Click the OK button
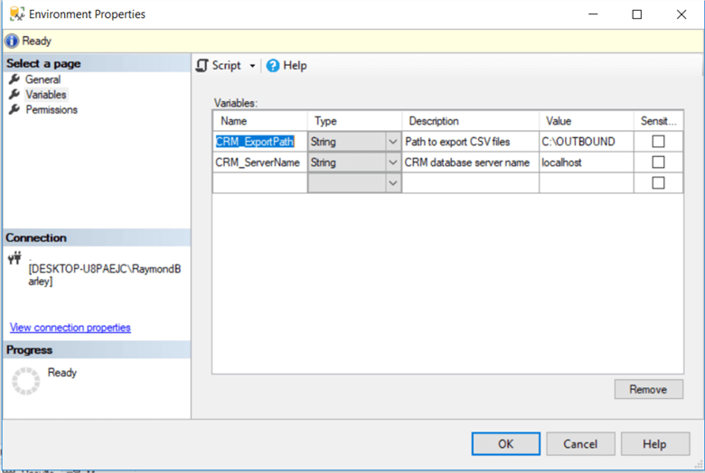705x473 pixels. [505, 443]
